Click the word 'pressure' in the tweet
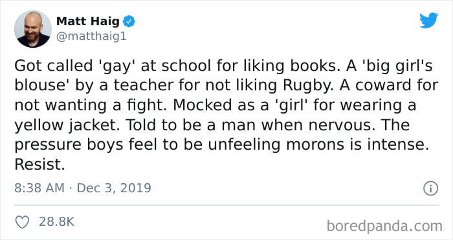 point(48,146)
